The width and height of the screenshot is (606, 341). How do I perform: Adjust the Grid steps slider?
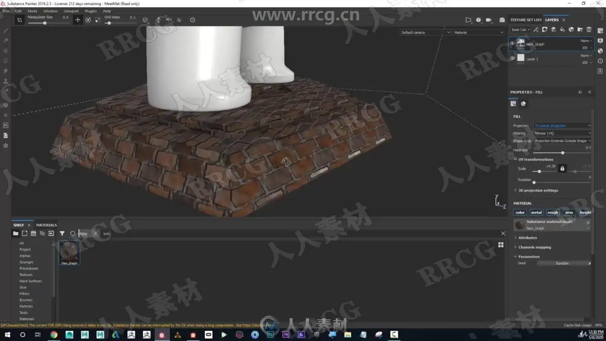point(120,23)
